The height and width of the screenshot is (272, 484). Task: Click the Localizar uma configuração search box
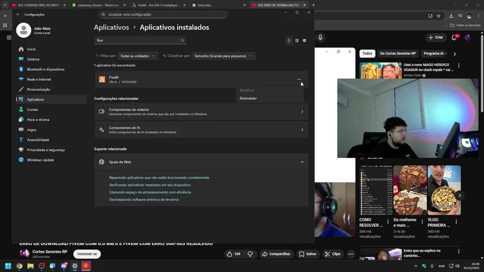pyautogui.click(x=163, y=14)
